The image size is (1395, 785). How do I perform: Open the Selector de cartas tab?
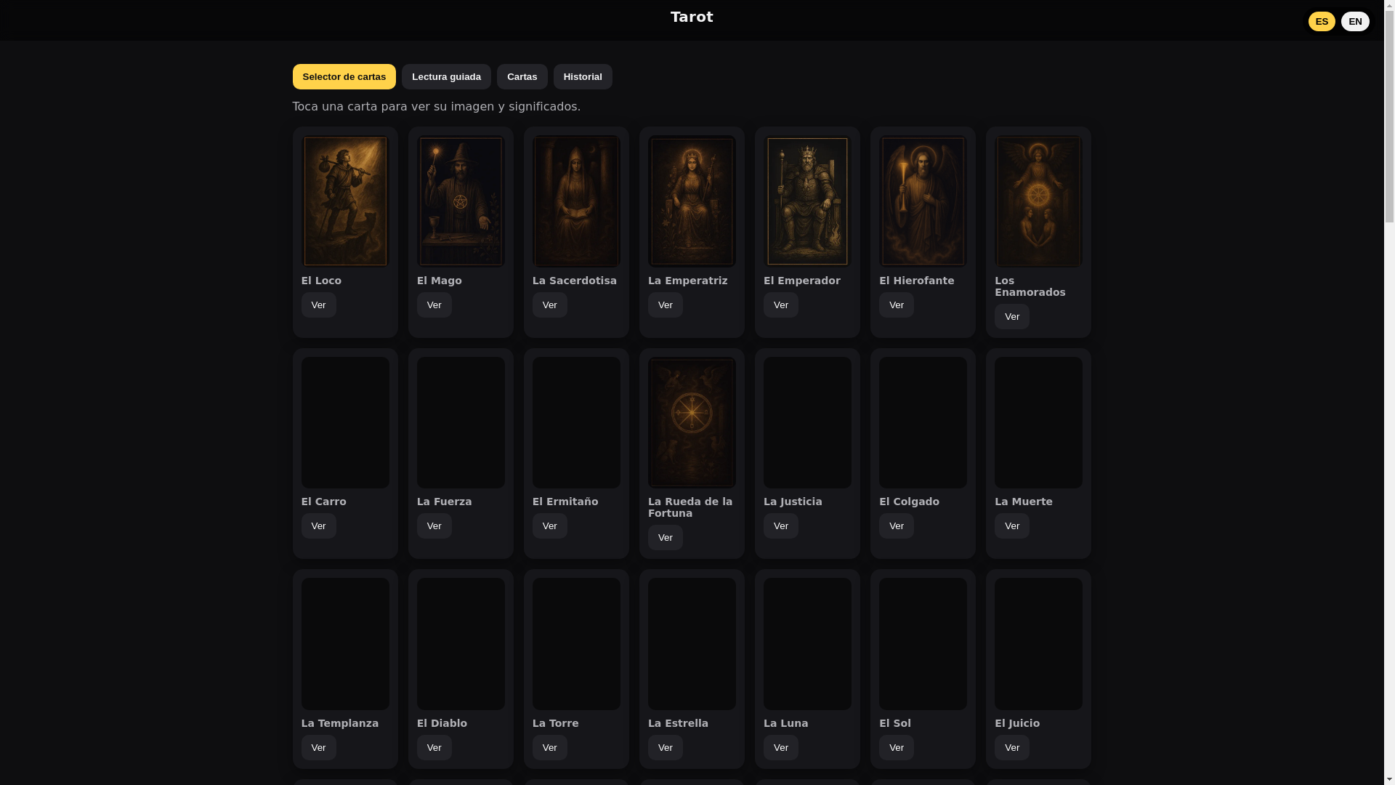coord(344,76)
